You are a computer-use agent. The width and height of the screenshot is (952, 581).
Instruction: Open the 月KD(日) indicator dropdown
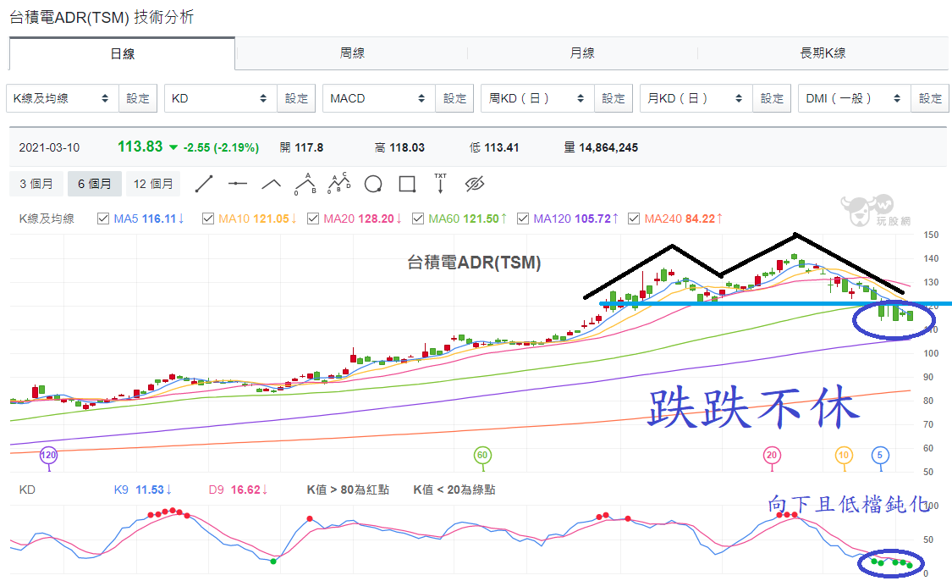pyautogui.click(x=695, y=98)
